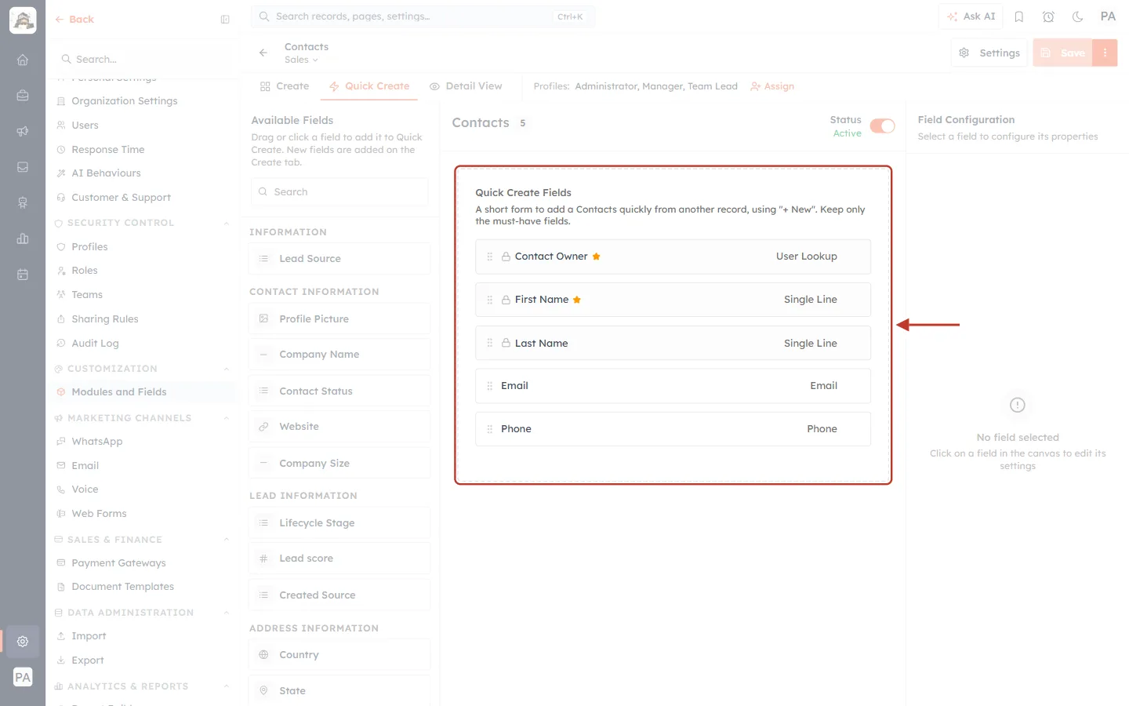
Task: Open Sharing Rules in sidebar
Action: 104,319
